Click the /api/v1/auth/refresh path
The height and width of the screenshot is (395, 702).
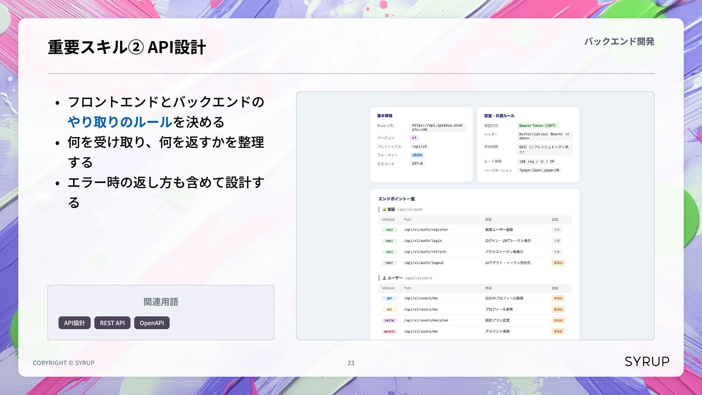(425, 252)
